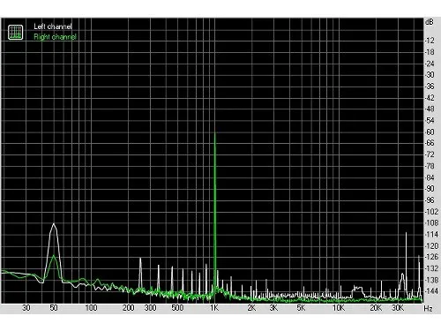The width and height of the screenshot is (441, 331).
Task: Click the 5K frequency axis label
Action: pos(301,308)
